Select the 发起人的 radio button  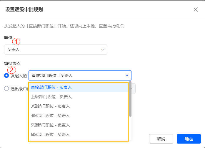coord(6,75)
